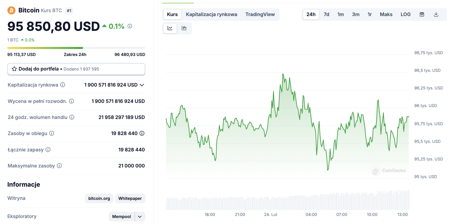
Task: Click the 24h low 95 113,37 USD
Action: pyautogui.click(x=22, y=54)
